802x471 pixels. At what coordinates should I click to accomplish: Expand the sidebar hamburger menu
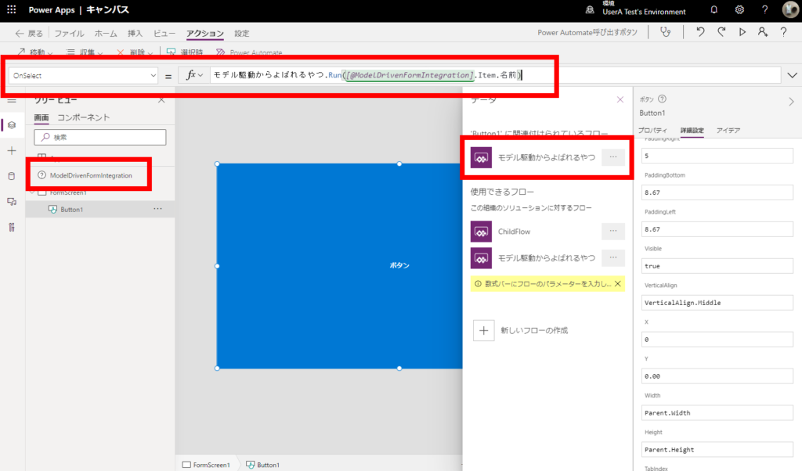[12, 101]
